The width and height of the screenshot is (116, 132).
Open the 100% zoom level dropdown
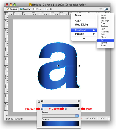[x=103, y=119]
